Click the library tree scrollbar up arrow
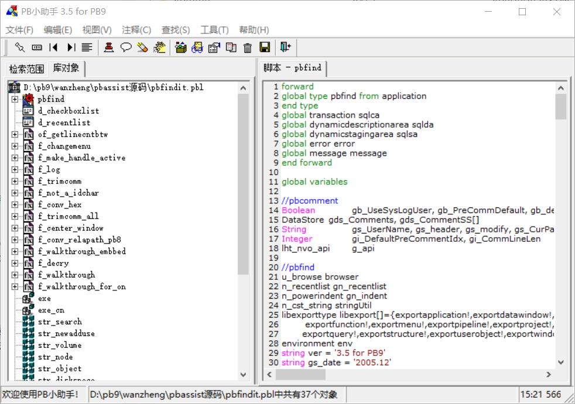The width and height of the screenshot is (575, 404). click(243, 88)
